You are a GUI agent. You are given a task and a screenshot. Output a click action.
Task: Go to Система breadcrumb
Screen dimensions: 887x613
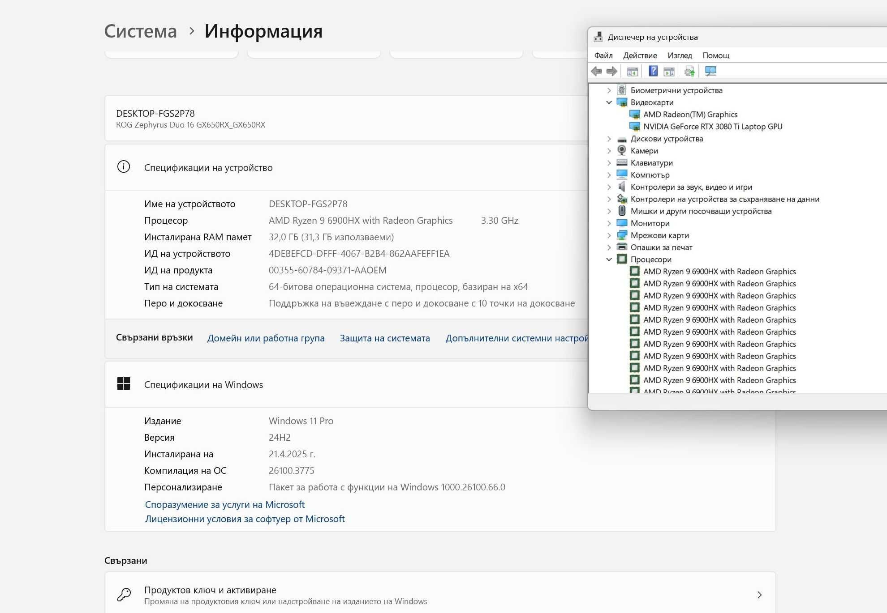[140, 31]
